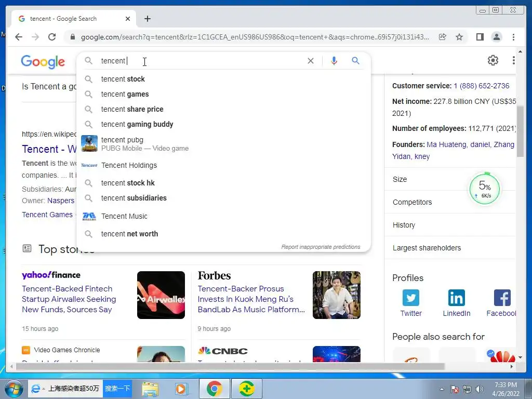Select suggestion 'tencent stock'
This screenshot has height=399, width=532.
pos(223,79)
